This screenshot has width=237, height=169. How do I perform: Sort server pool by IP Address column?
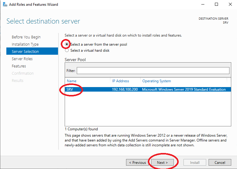[125, 81]
